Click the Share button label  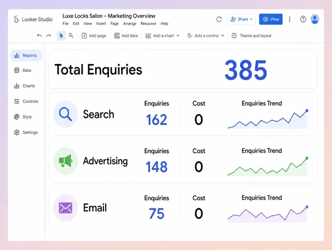coord(243,19)
